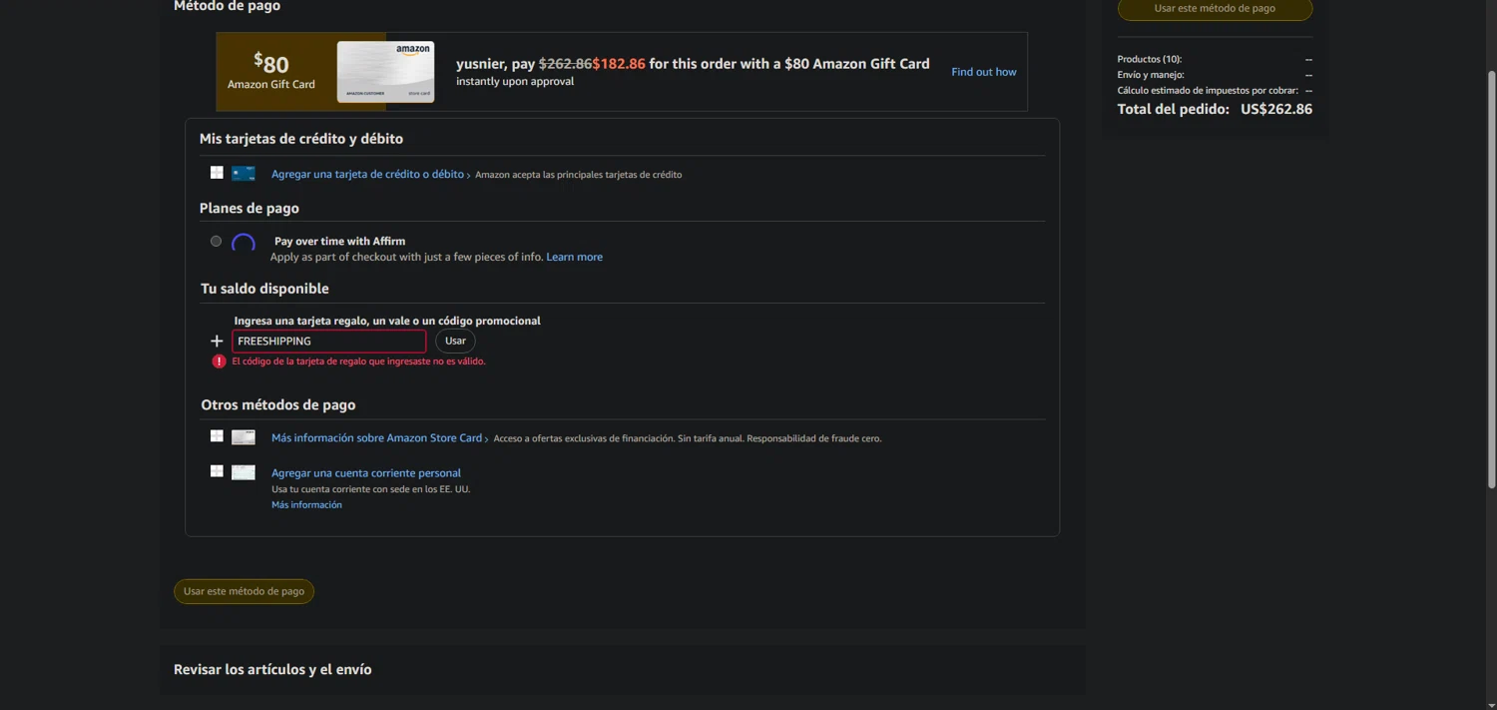The width and height of the screenshot is (1497, 710).
Task: Select Pay over time with Affirm radio
Action: pyautogui.click(x=216, y=241)
